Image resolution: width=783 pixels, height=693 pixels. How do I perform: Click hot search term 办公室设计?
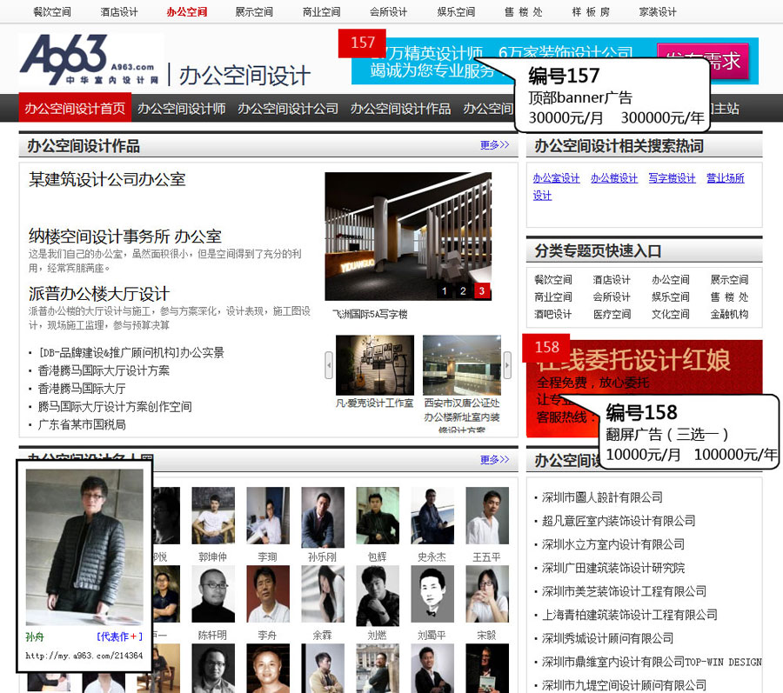click(x=556, y=178)
